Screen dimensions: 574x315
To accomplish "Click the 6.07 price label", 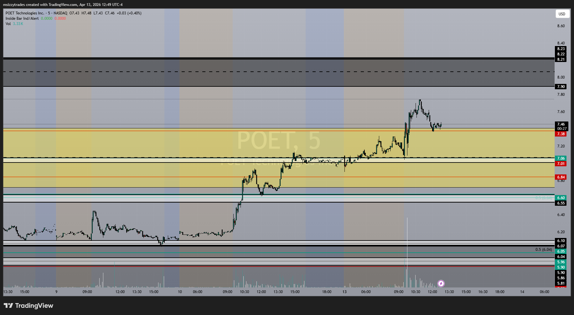I will click(x=561, y=246).
